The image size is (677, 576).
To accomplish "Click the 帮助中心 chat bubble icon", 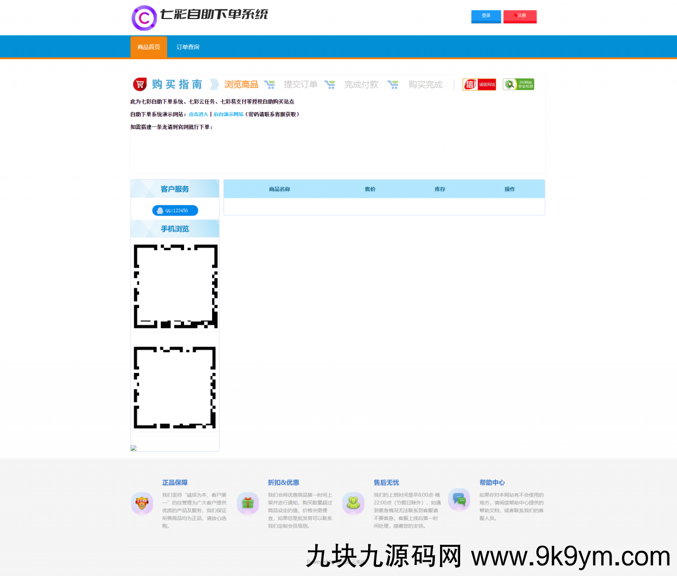I will (459, 499).
